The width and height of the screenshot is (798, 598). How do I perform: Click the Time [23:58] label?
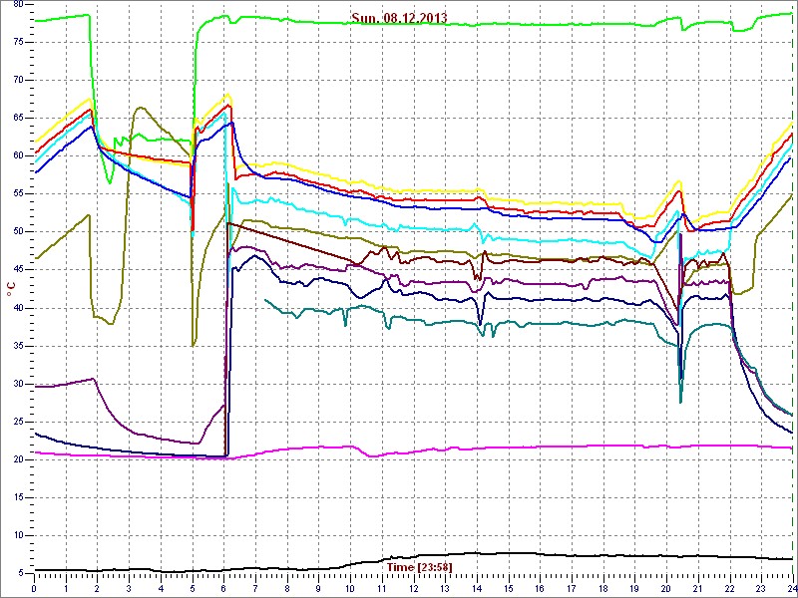pos(419,566)
